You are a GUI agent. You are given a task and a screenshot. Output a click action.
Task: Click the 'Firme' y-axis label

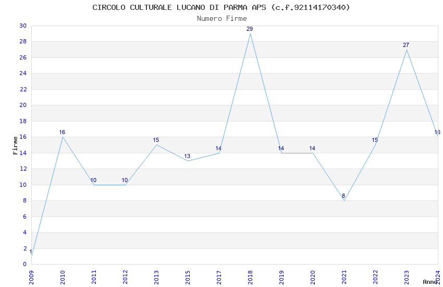pyautogui.click(x=15, y=146)
